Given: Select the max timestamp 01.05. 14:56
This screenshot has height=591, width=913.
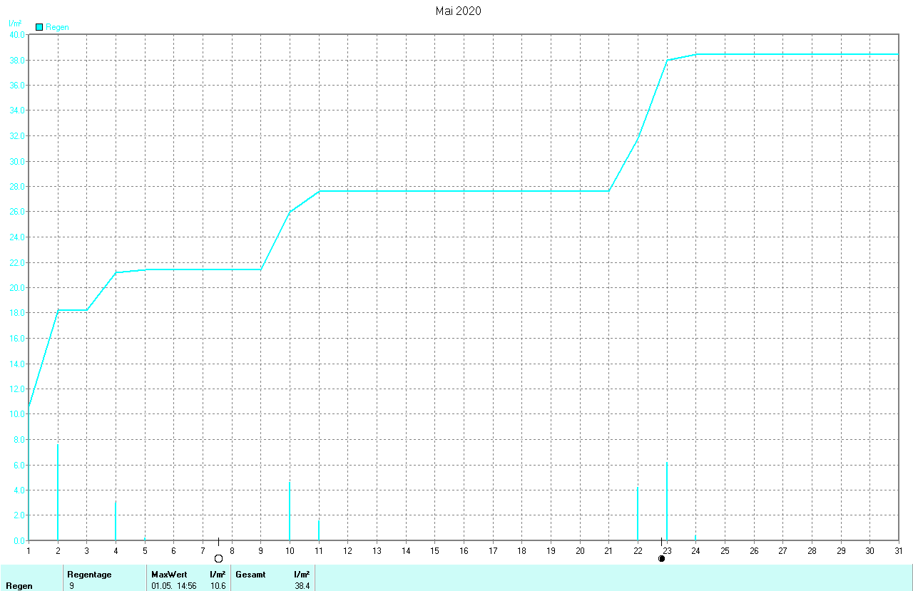Looking at the screenshot, I should click(174, 586).
